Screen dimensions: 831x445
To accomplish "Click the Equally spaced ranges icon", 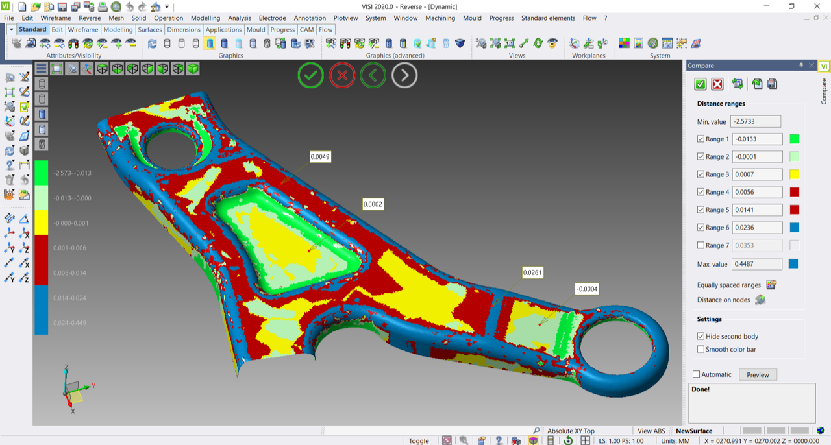I will 771,285.
